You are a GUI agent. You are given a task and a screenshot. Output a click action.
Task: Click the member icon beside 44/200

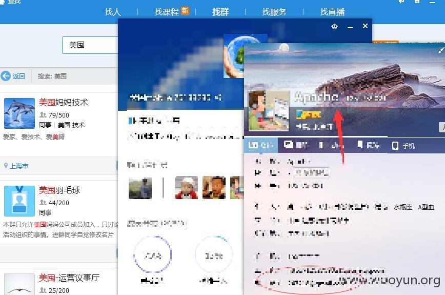click(x=43, y=203)
